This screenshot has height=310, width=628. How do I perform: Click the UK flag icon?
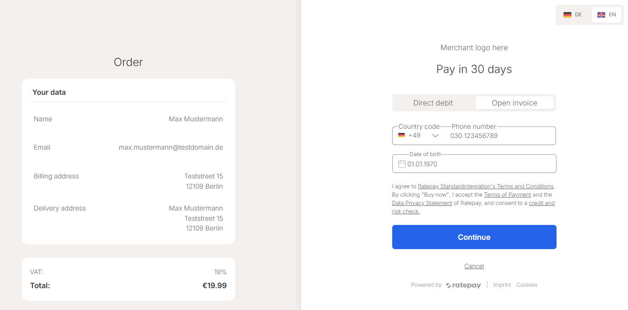click(x=601, y=15)
